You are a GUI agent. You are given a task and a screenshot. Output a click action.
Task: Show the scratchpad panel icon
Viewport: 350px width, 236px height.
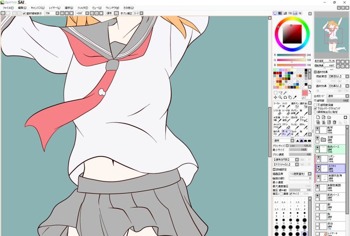tap(300, 13)
